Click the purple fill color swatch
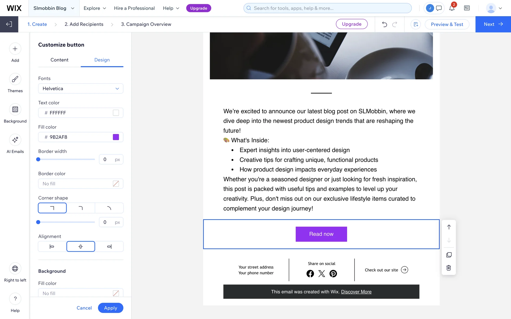 click(116, 137)
